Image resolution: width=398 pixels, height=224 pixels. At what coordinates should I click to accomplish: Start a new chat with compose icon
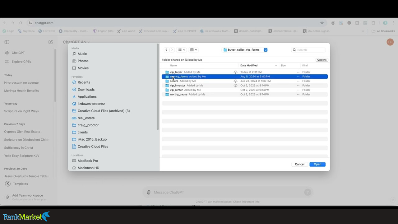tap(51, 42)
